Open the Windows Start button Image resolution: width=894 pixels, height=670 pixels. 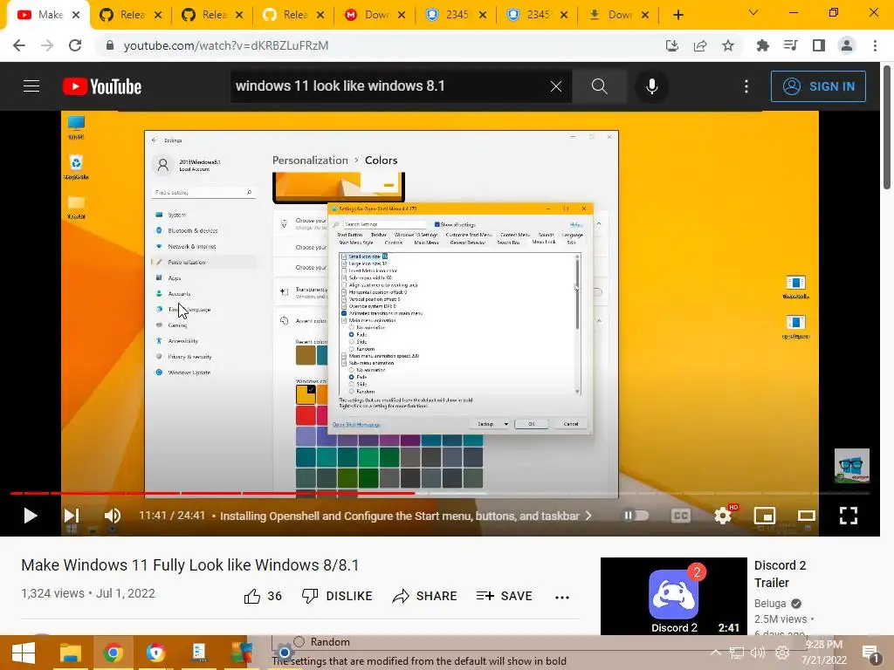pos(24,653)
